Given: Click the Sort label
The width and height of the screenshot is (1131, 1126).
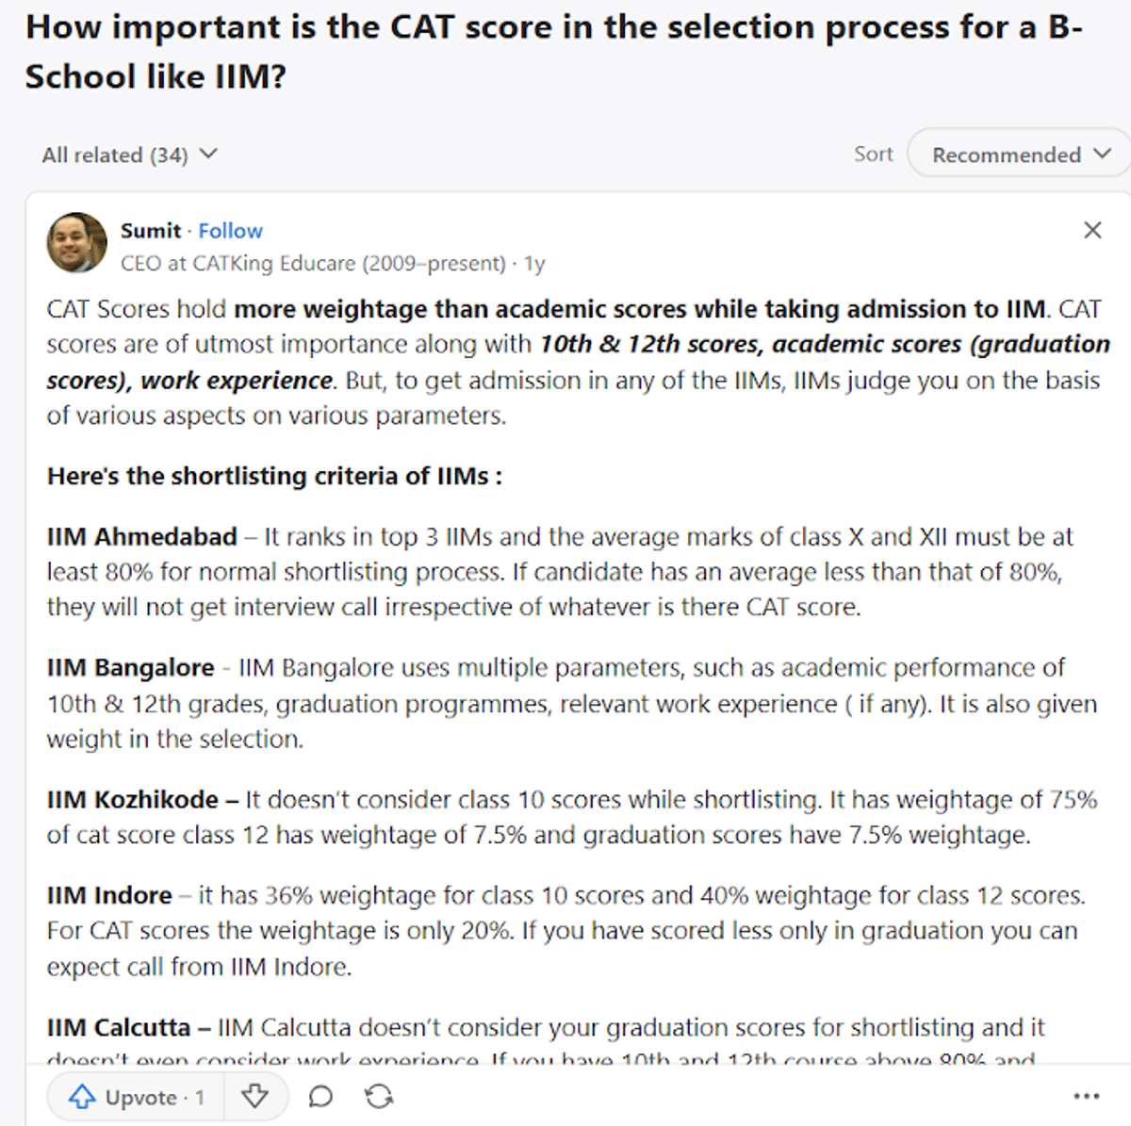Looking at the screenshot, I should pyautogui.click(x=873, y=154).
